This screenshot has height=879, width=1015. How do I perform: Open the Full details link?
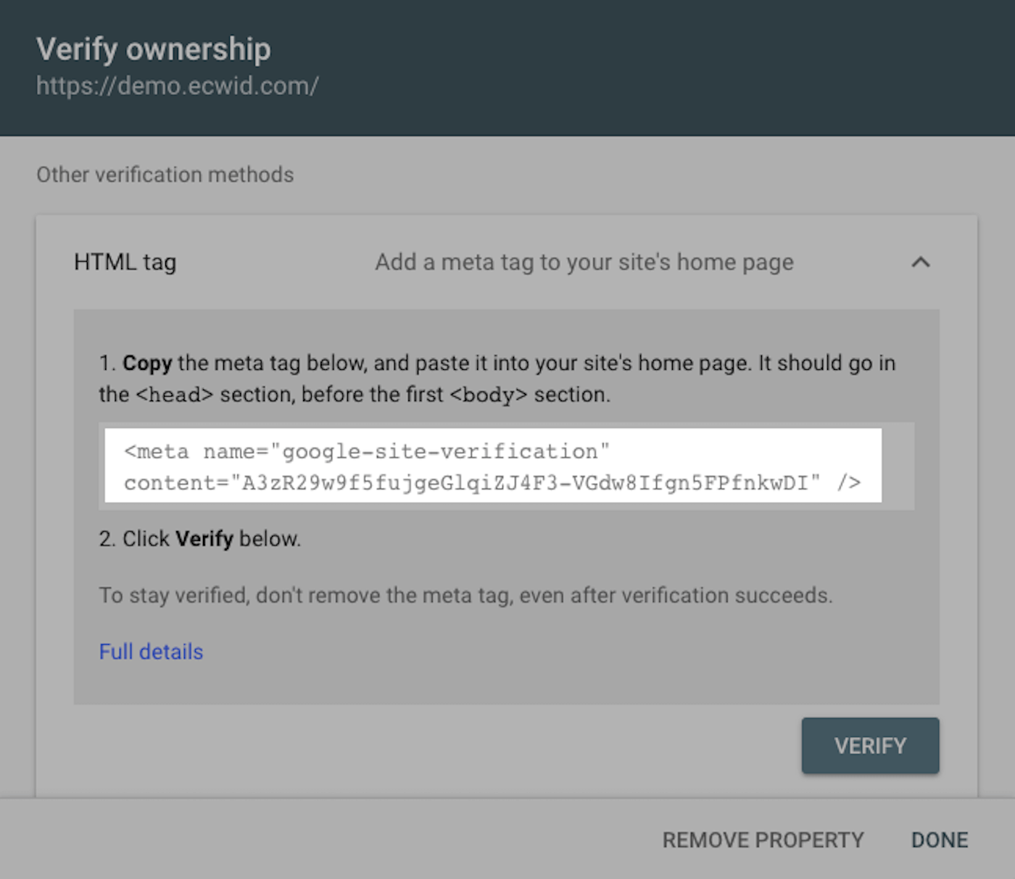click(x=151, y=651)
